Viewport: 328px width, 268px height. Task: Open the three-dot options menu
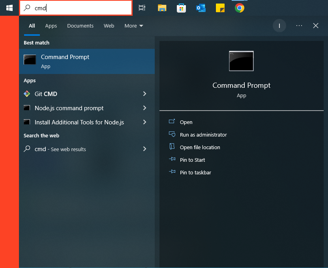click(x=299, y=26)
